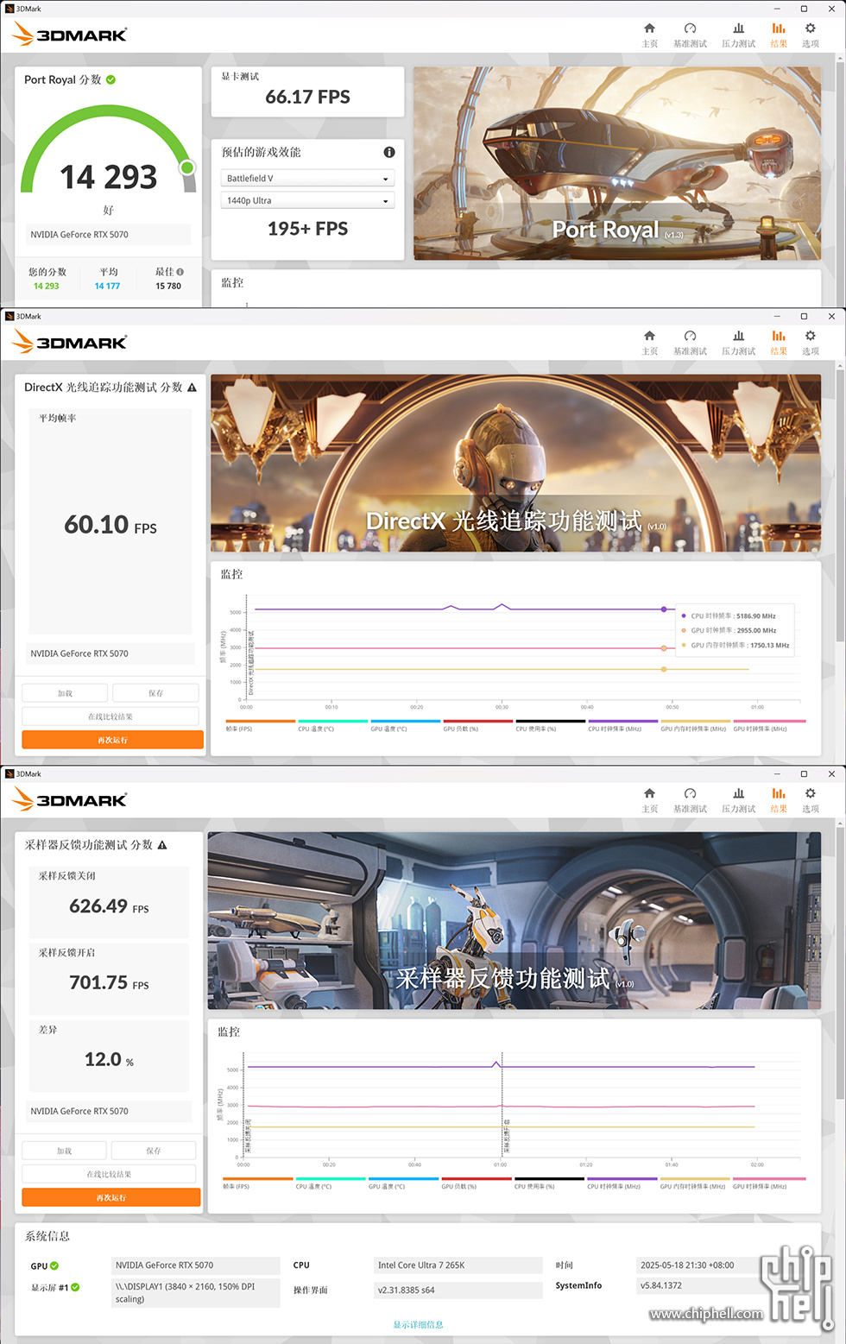Click the 66.17 FPS graphics test result
Viewport: 846px width, 1344px height.
pyautogui.click(x=307, y=97)
